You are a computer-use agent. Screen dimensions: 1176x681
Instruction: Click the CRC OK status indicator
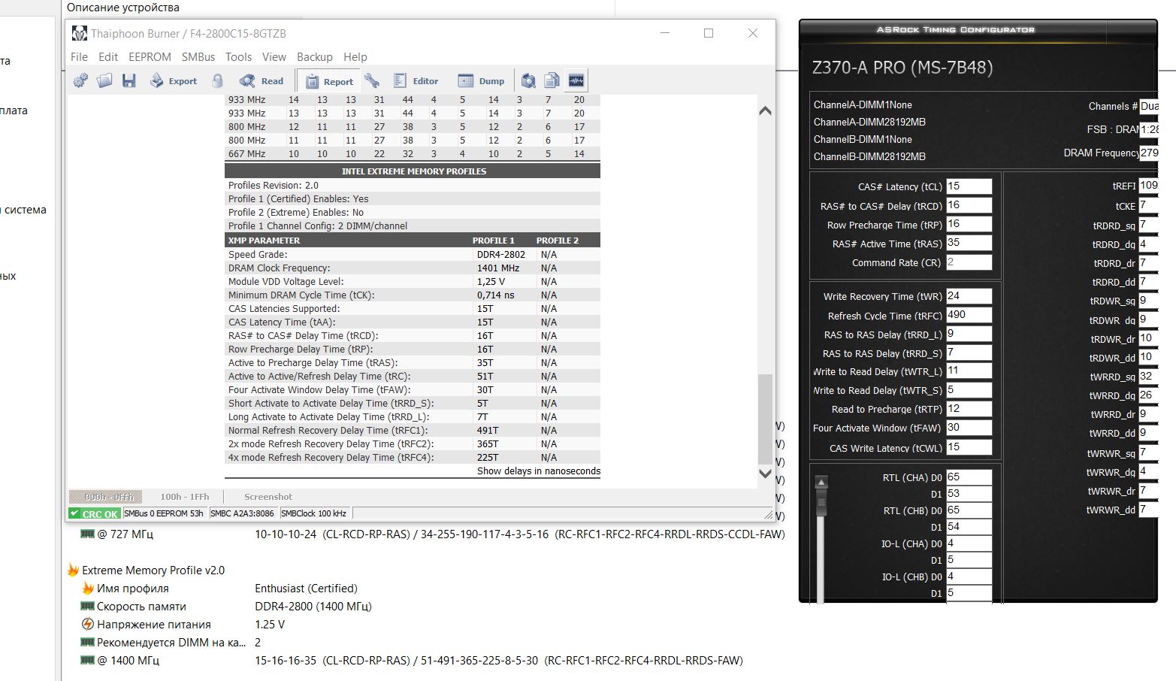coord(94,513)
